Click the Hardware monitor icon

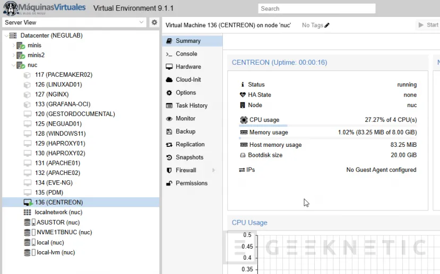[169, 67]
